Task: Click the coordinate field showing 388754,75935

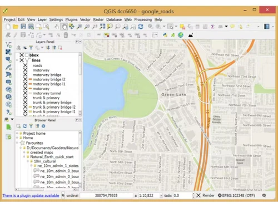Action: tap(106, 195)
